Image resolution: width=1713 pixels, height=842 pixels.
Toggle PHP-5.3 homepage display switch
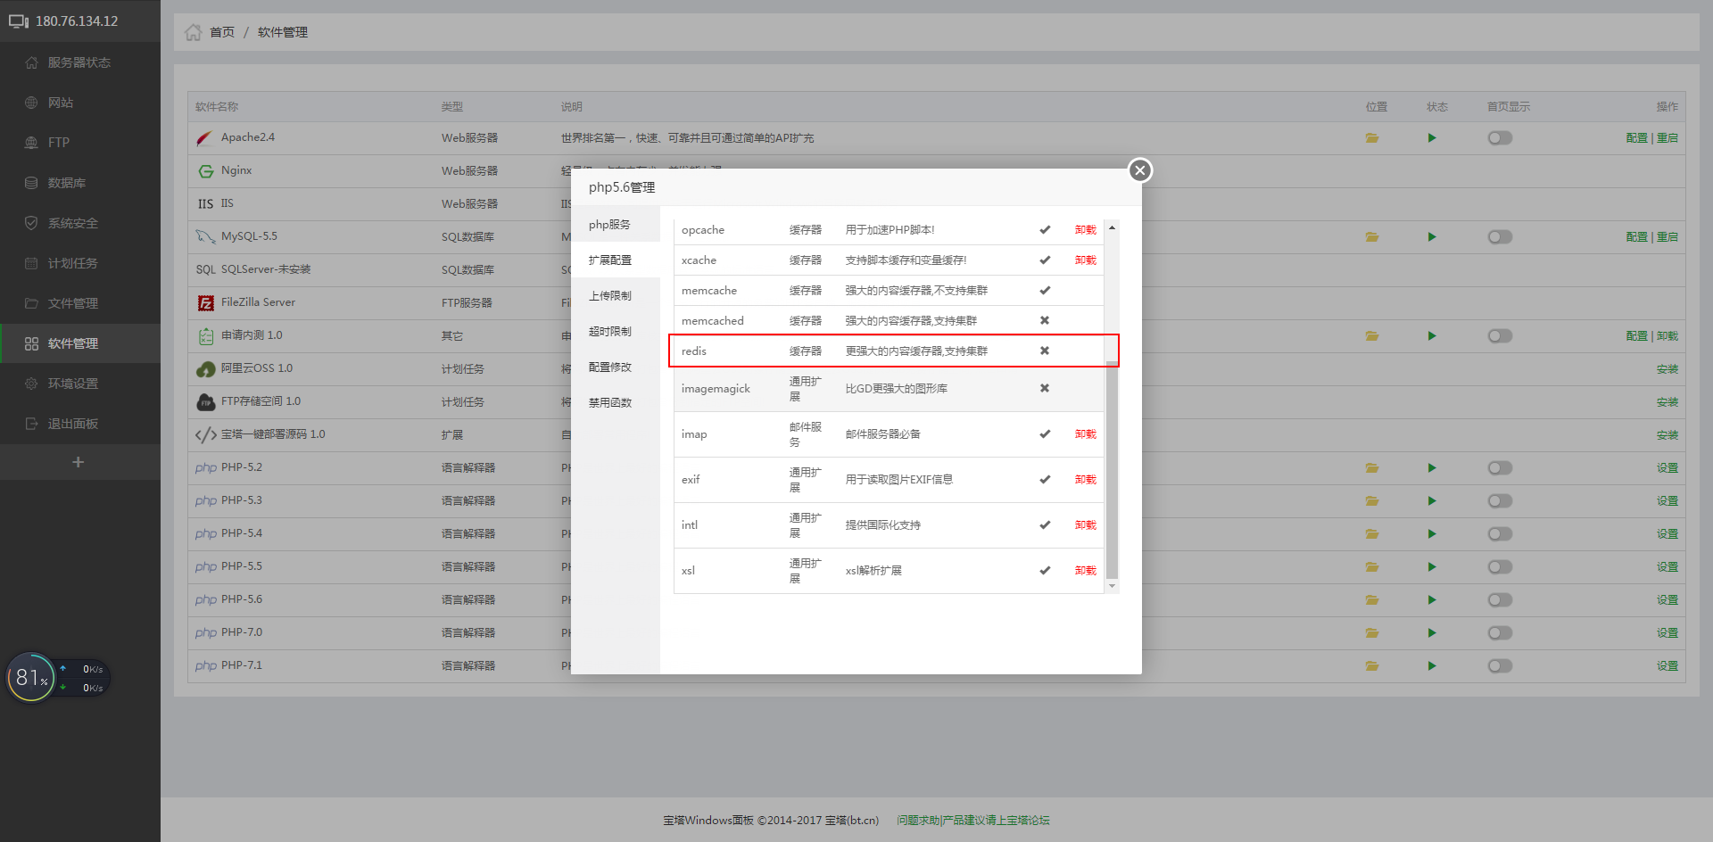coord(1500,501)
